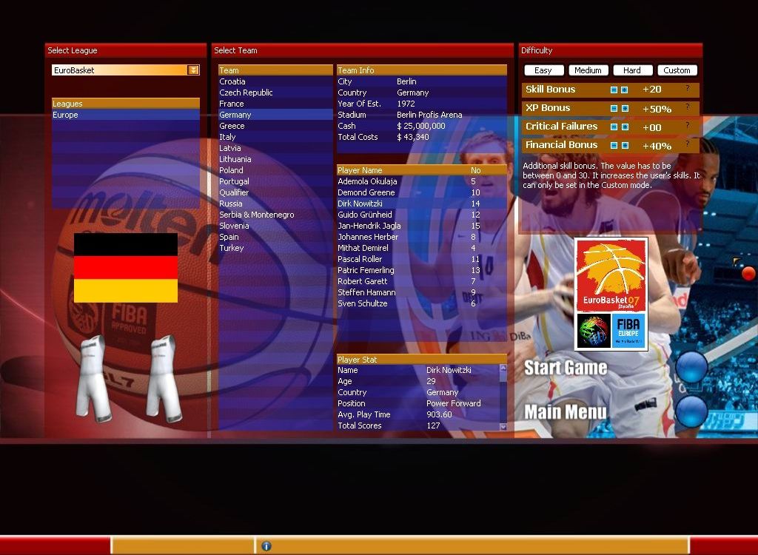Decrease XP Bonus with the minus button
The height and width of the screenshot is (555, 758).
tap(614, 108)
